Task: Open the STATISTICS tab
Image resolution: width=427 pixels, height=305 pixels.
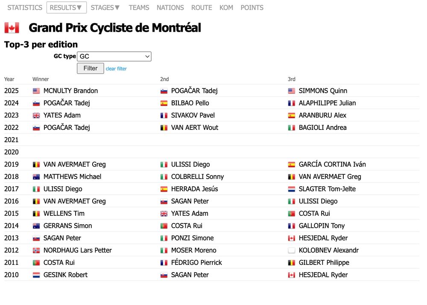Action: click(x=25, y=8)
